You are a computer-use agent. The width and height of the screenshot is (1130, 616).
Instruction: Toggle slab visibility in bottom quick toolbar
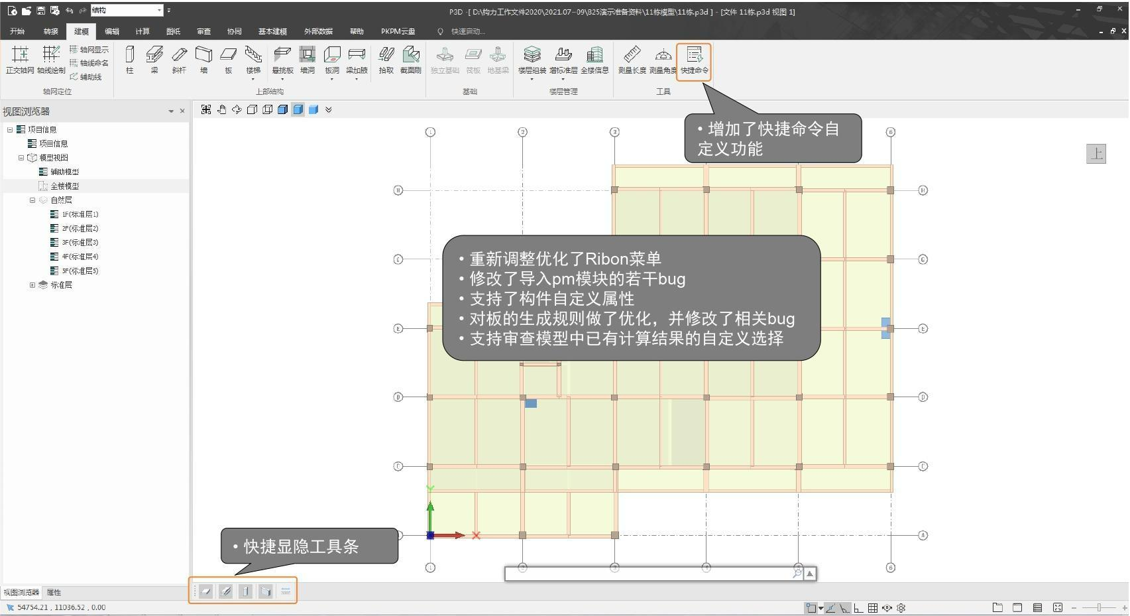click(x=206, y=591)
